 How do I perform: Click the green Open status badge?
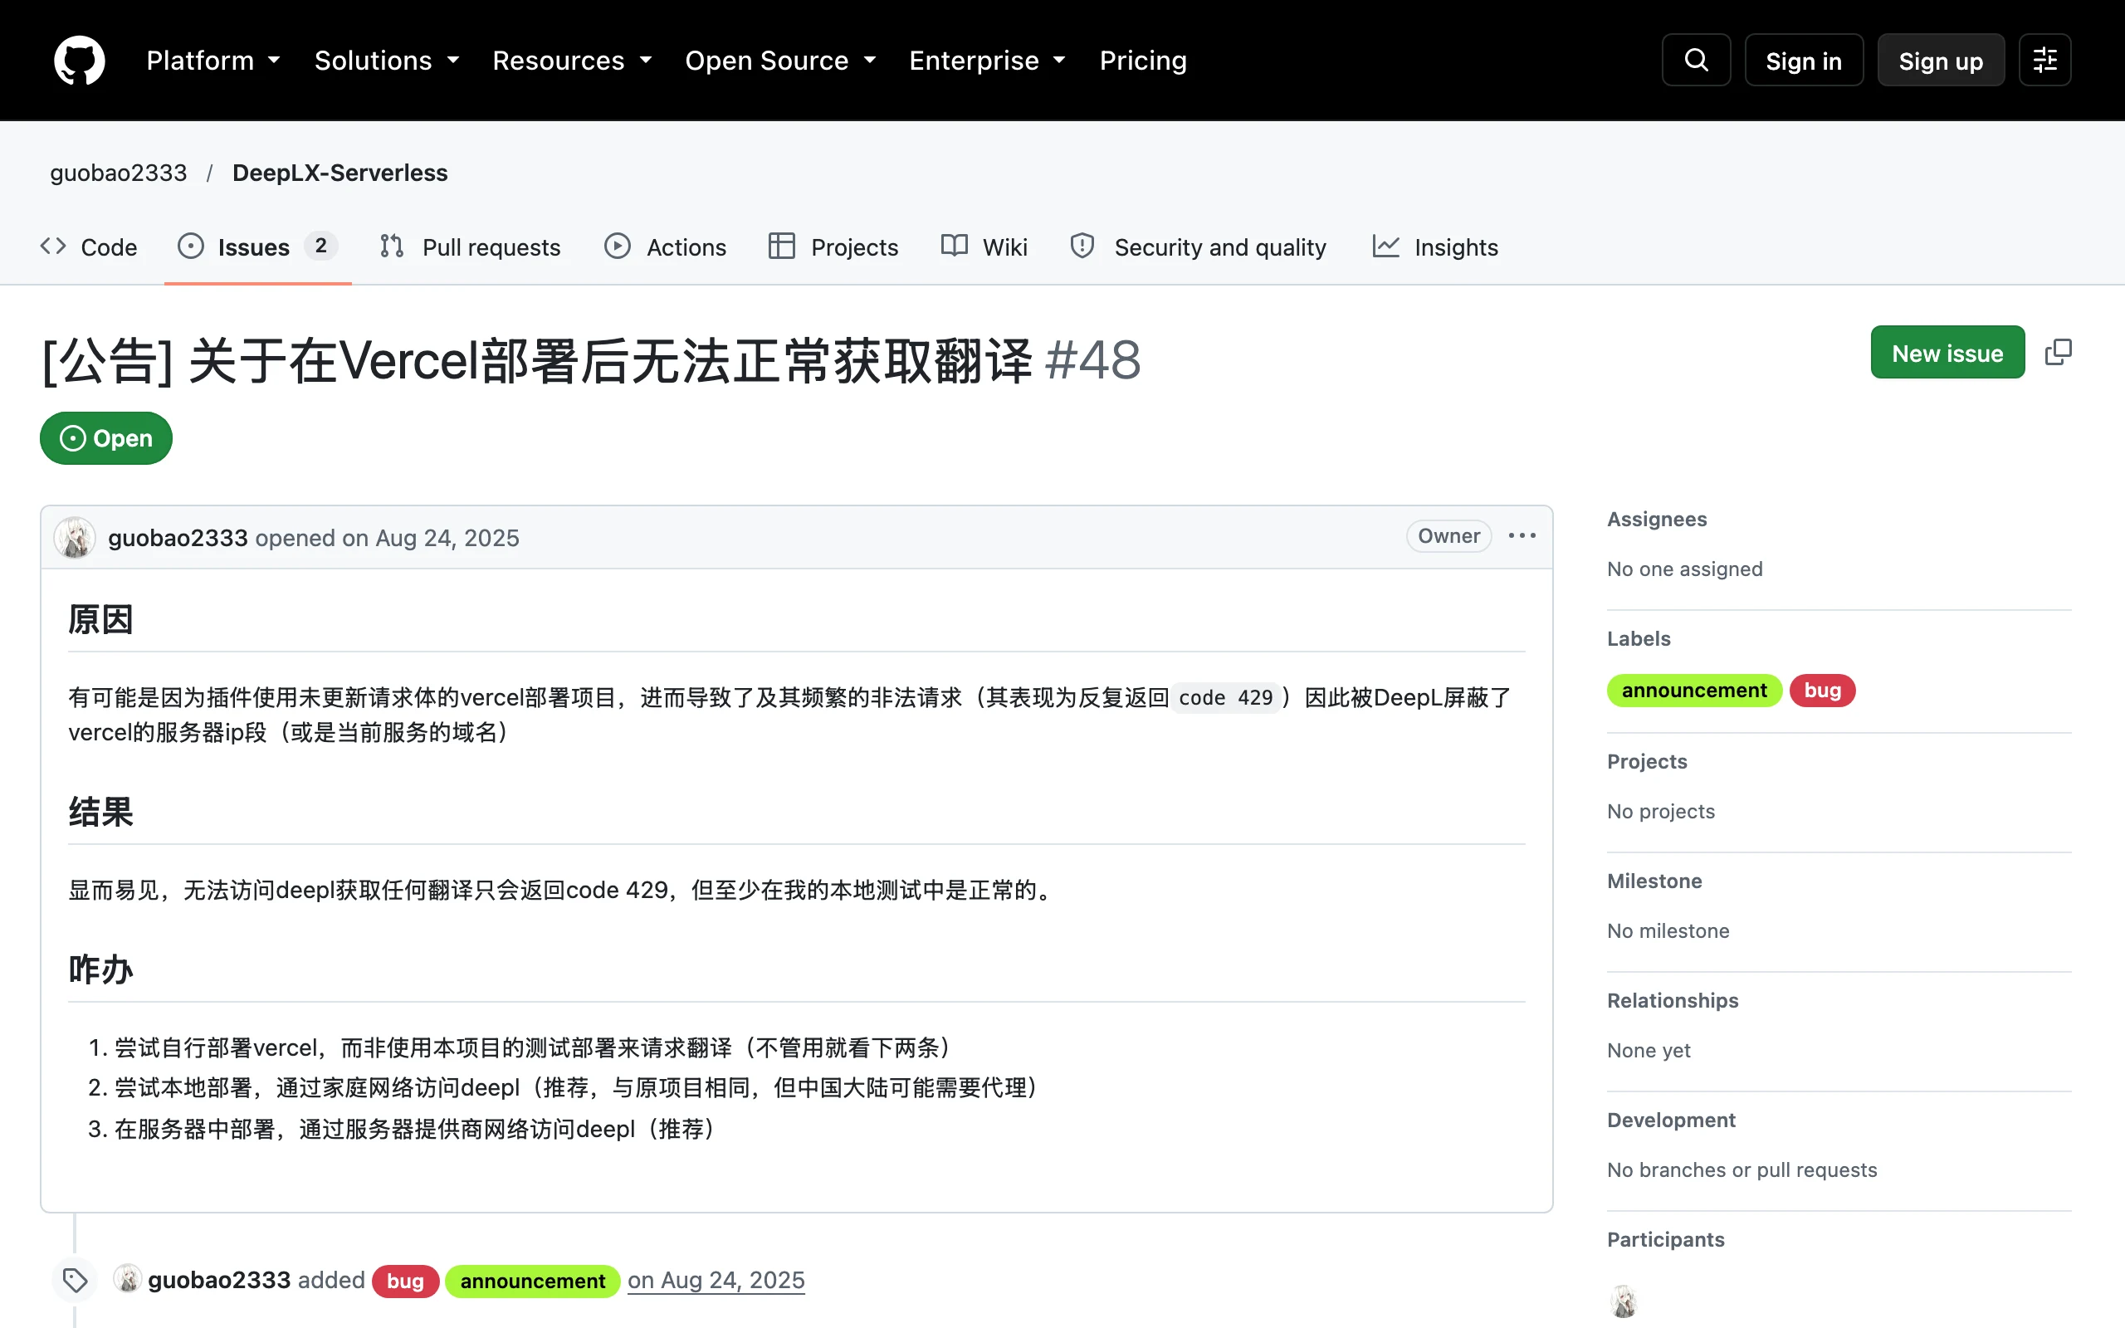click(x=105, y=438)
